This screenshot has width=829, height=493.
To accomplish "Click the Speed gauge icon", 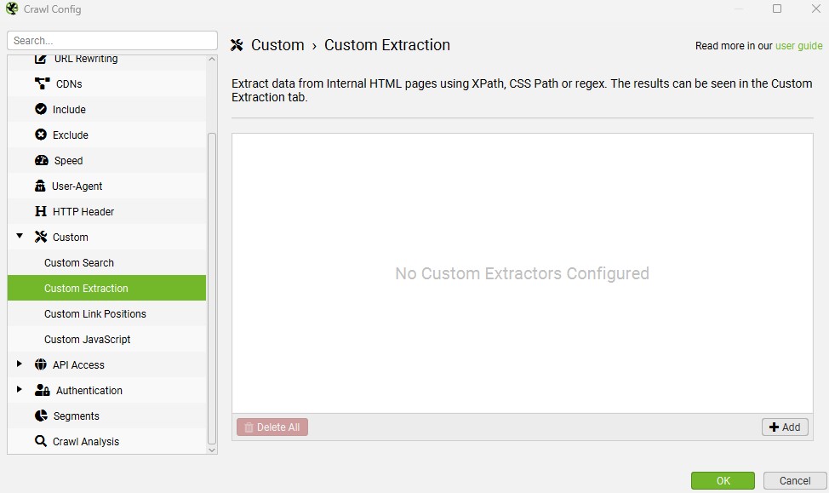I will tap(41, 160).
